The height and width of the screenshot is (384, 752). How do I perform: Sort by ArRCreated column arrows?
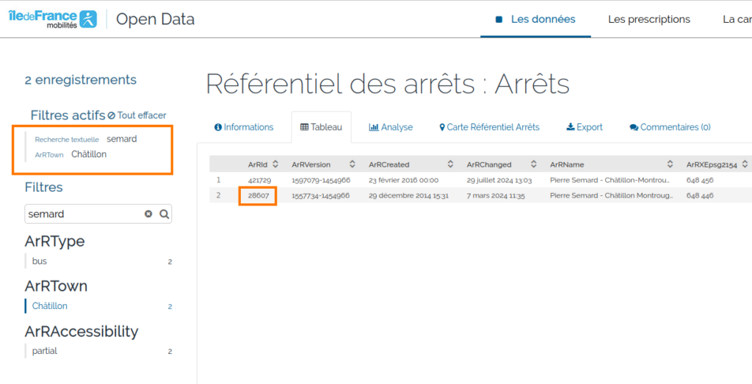pyautogui.click(x=453, y=164)
